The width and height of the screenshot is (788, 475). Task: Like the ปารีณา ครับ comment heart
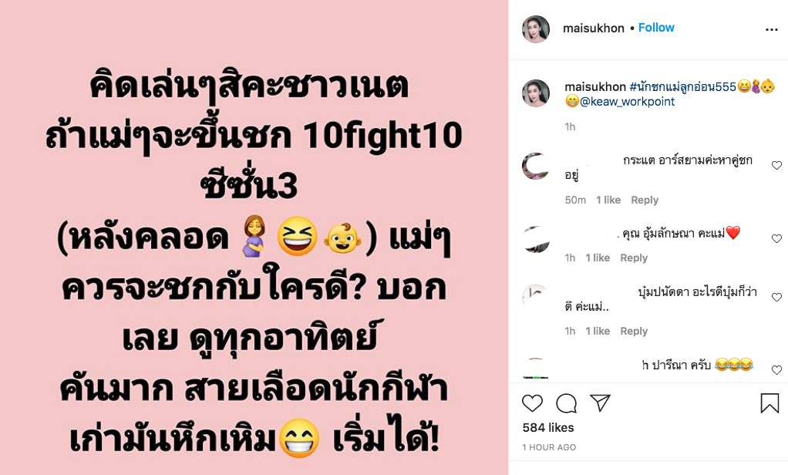point(776,370)
